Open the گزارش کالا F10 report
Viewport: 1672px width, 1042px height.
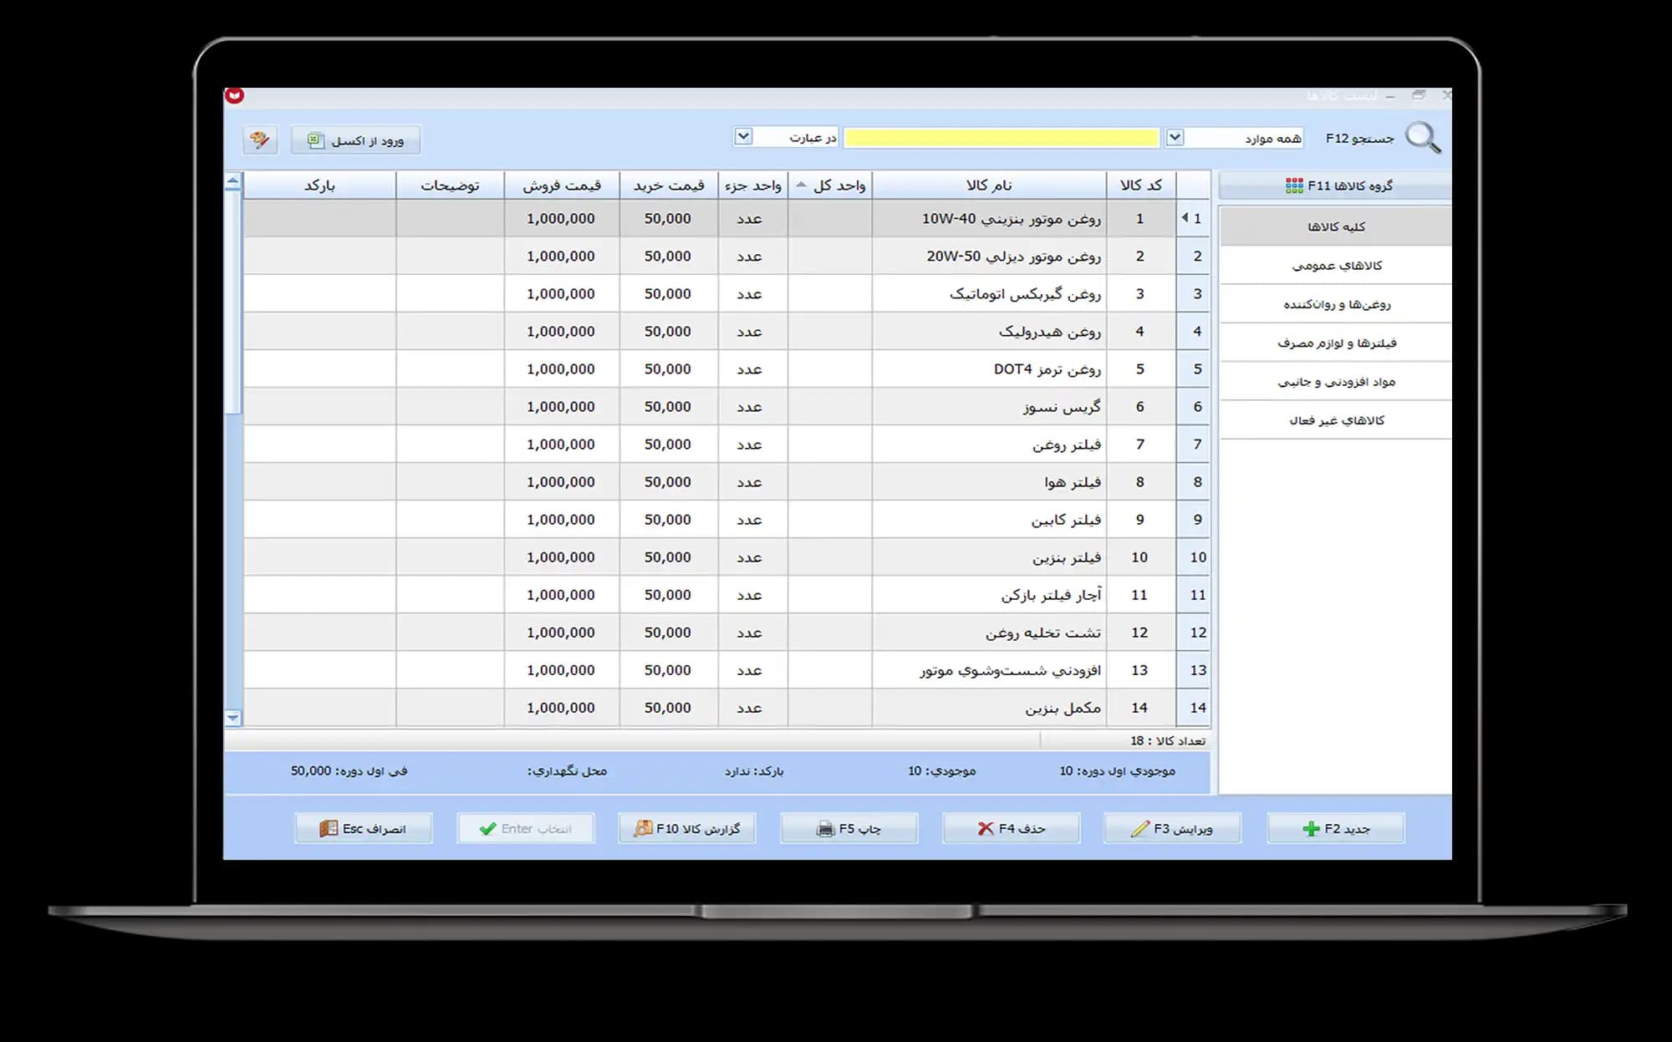coord(686,828)
